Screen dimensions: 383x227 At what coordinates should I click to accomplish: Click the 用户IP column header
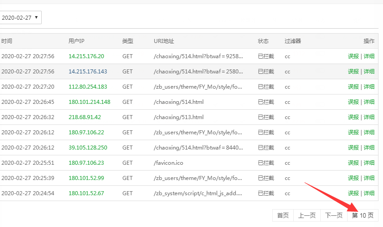[76, 41]
